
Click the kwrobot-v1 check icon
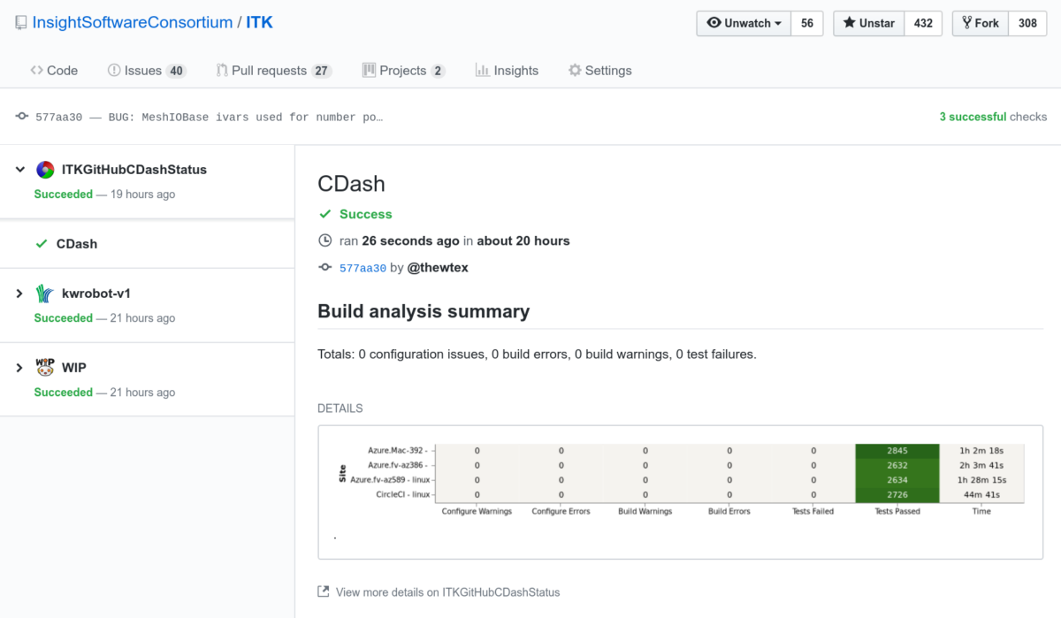click(42, 293)
